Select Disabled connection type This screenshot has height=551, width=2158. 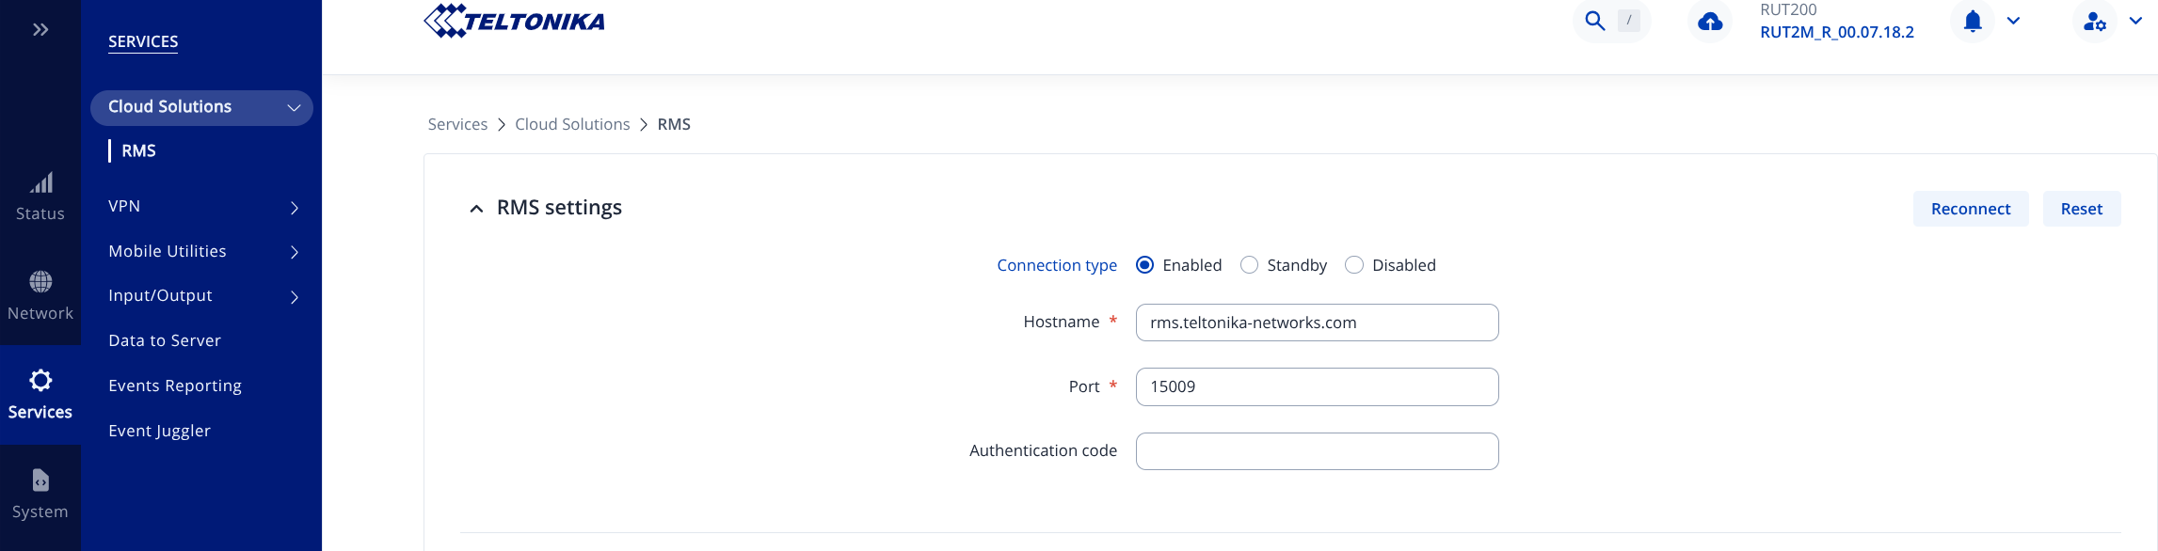click(1354, 265)
